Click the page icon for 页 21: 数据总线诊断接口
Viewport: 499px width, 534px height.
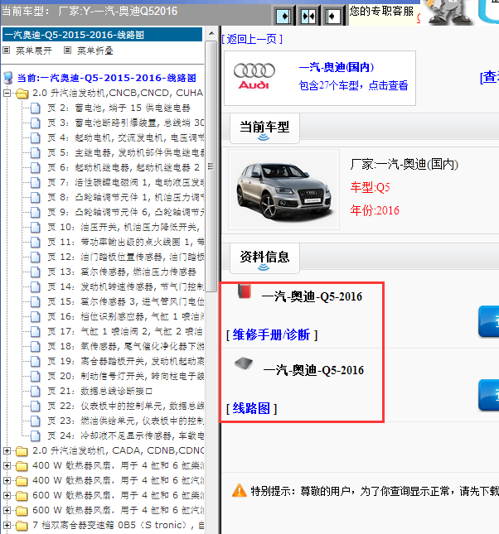click(35, 391)
